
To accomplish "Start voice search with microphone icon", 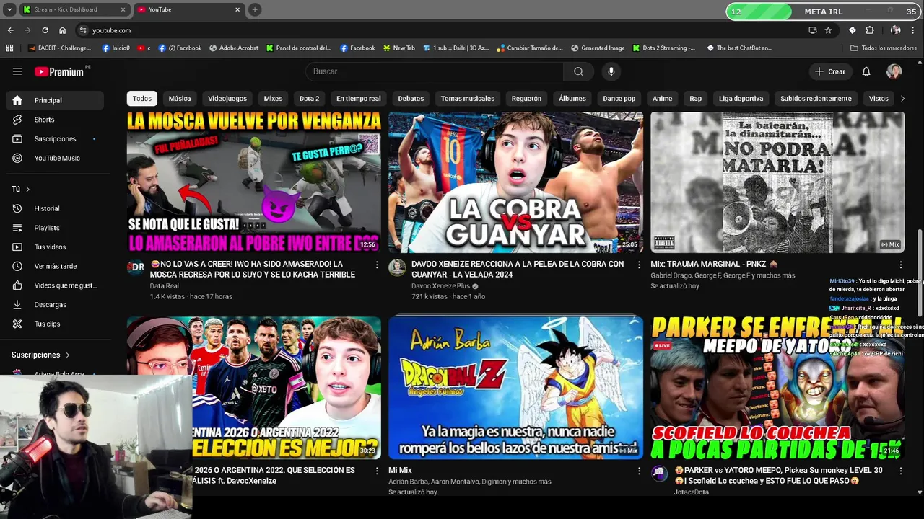I will (x=611, y=71).
